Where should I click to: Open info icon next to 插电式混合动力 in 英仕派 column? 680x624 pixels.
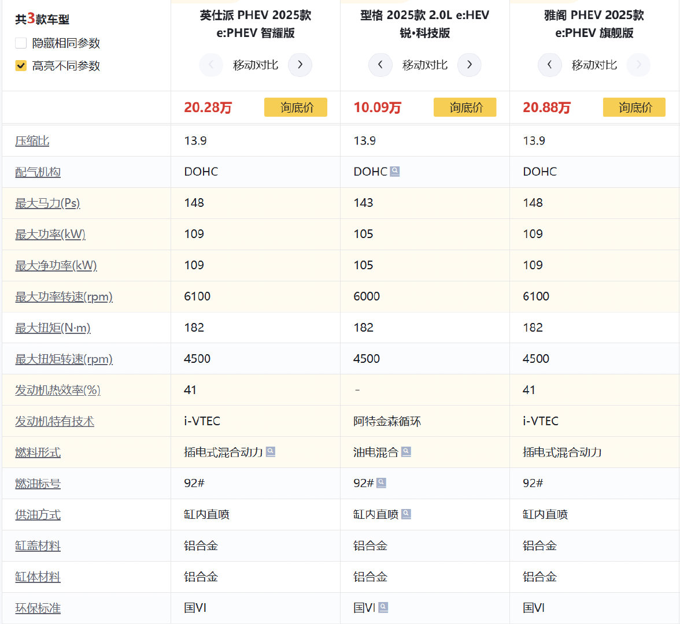click(x=271, y=452)
